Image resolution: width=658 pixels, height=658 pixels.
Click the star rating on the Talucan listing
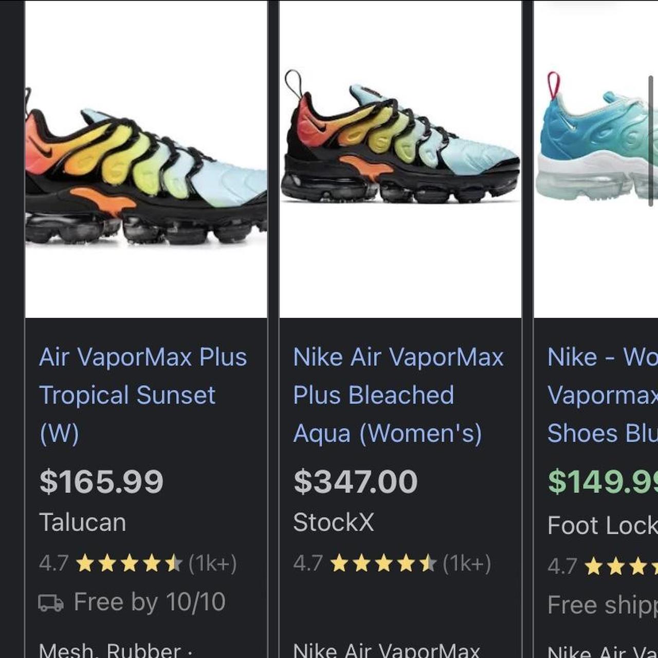(x=129, y=564)
